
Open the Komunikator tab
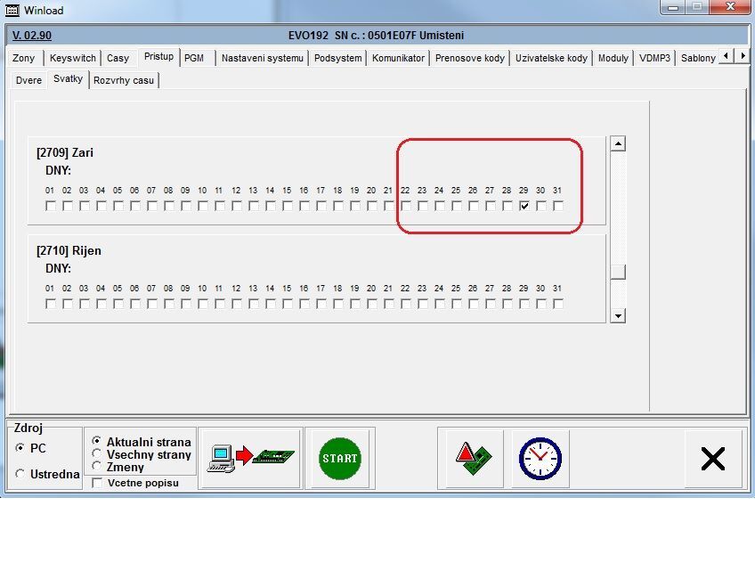click(398, 58)
